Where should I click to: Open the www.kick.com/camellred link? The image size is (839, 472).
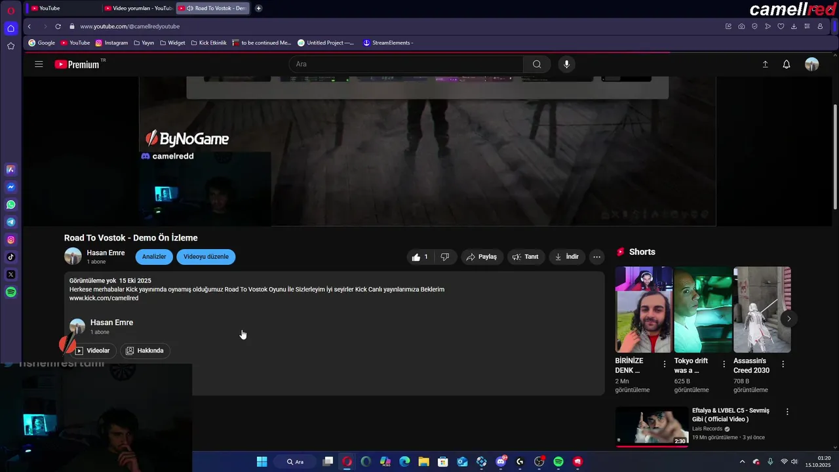pyautogui.click(x=104, y=298)
